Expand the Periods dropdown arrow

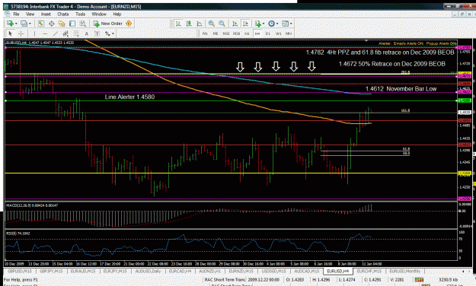[277, 24]
